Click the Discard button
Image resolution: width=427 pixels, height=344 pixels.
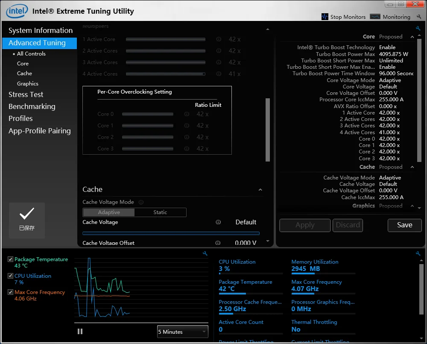[348, 225]
